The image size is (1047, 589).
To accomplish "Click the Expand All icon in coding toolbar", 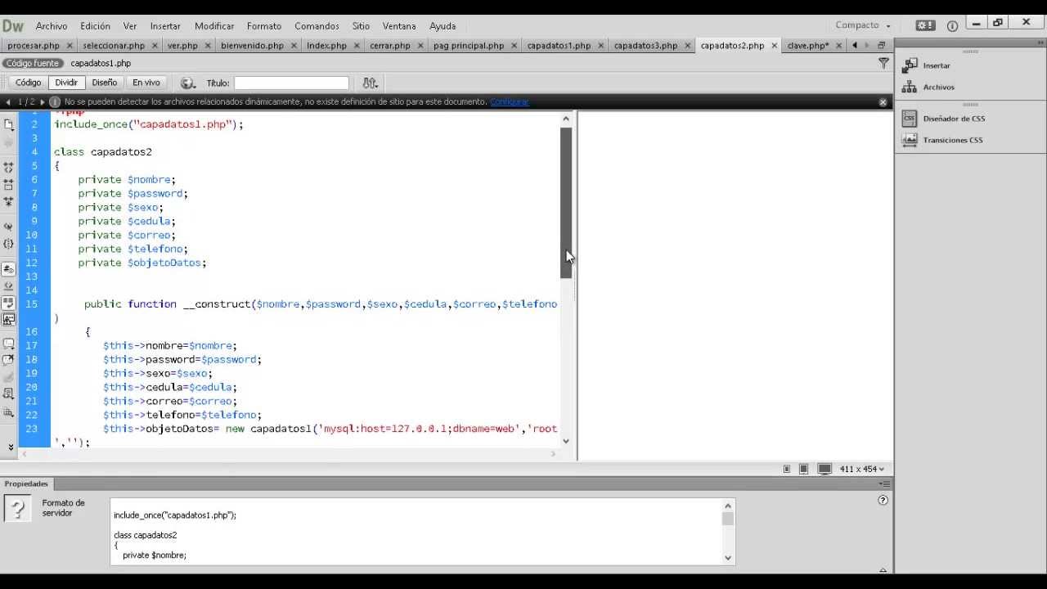I will pyautogui.click(x=9, y=201).
